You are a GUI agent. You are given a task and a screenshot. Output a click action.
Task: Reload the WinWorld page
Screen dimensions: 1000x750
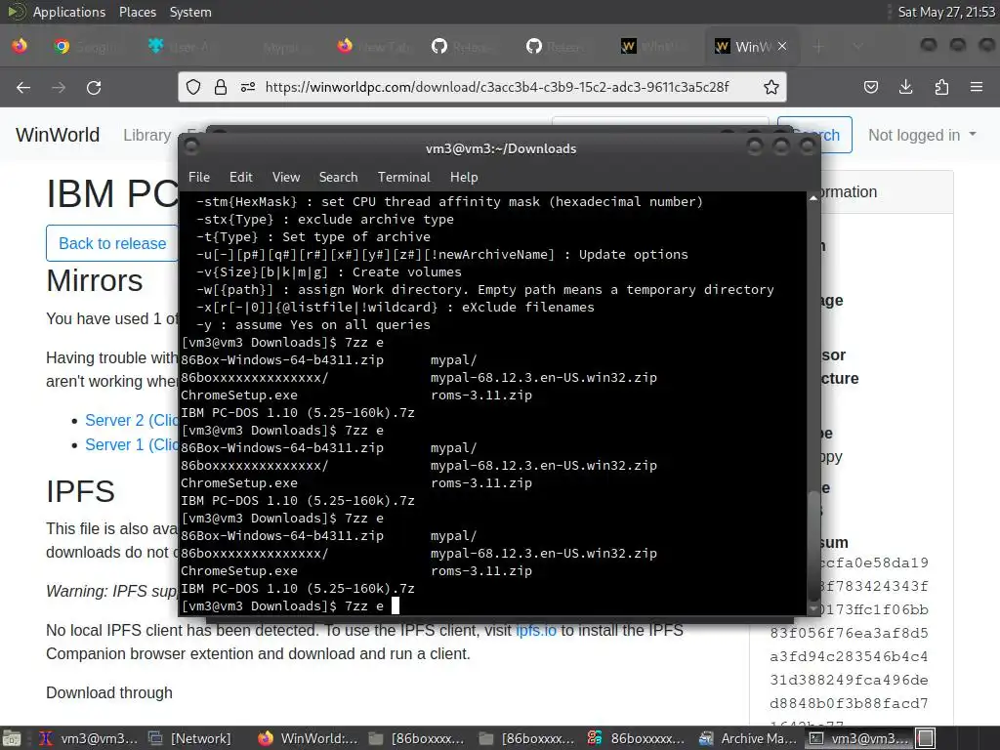[94, 87]
